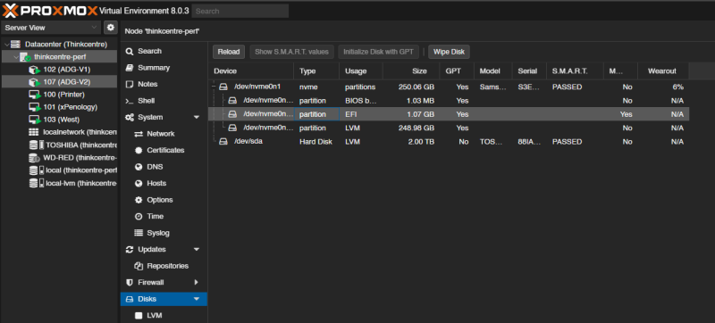This screenshot has width=715, height=323.
Task: Open the LVM menu item
Action: click(x=164, y=315)
